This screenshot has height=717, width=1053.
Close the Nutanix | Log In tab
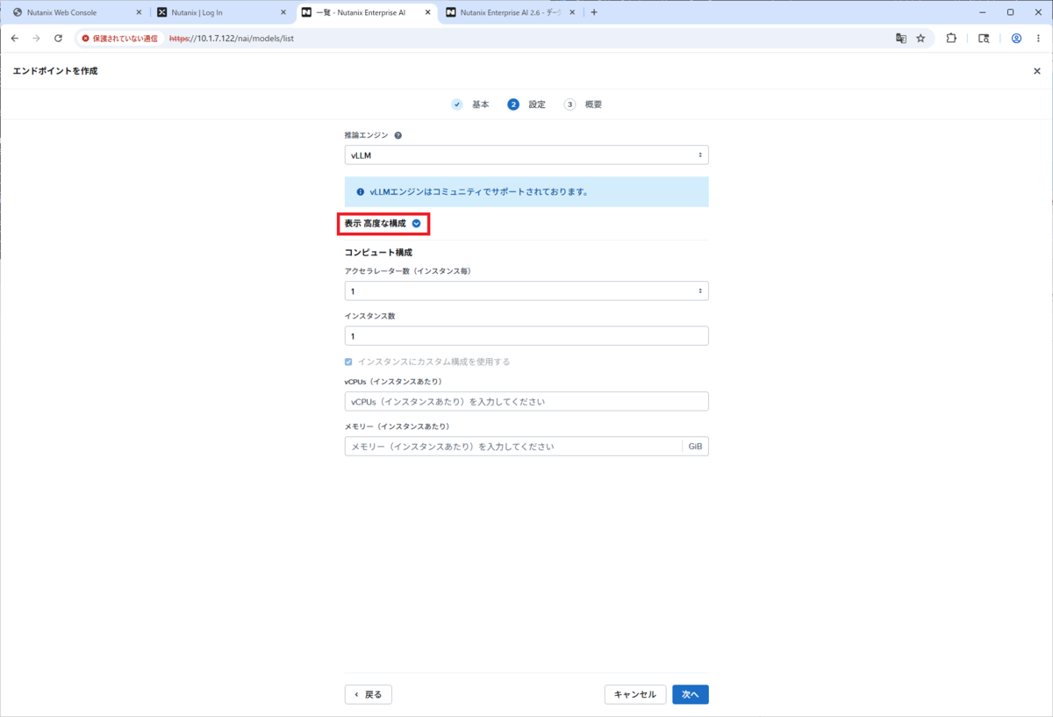click(x=283, y=12)
